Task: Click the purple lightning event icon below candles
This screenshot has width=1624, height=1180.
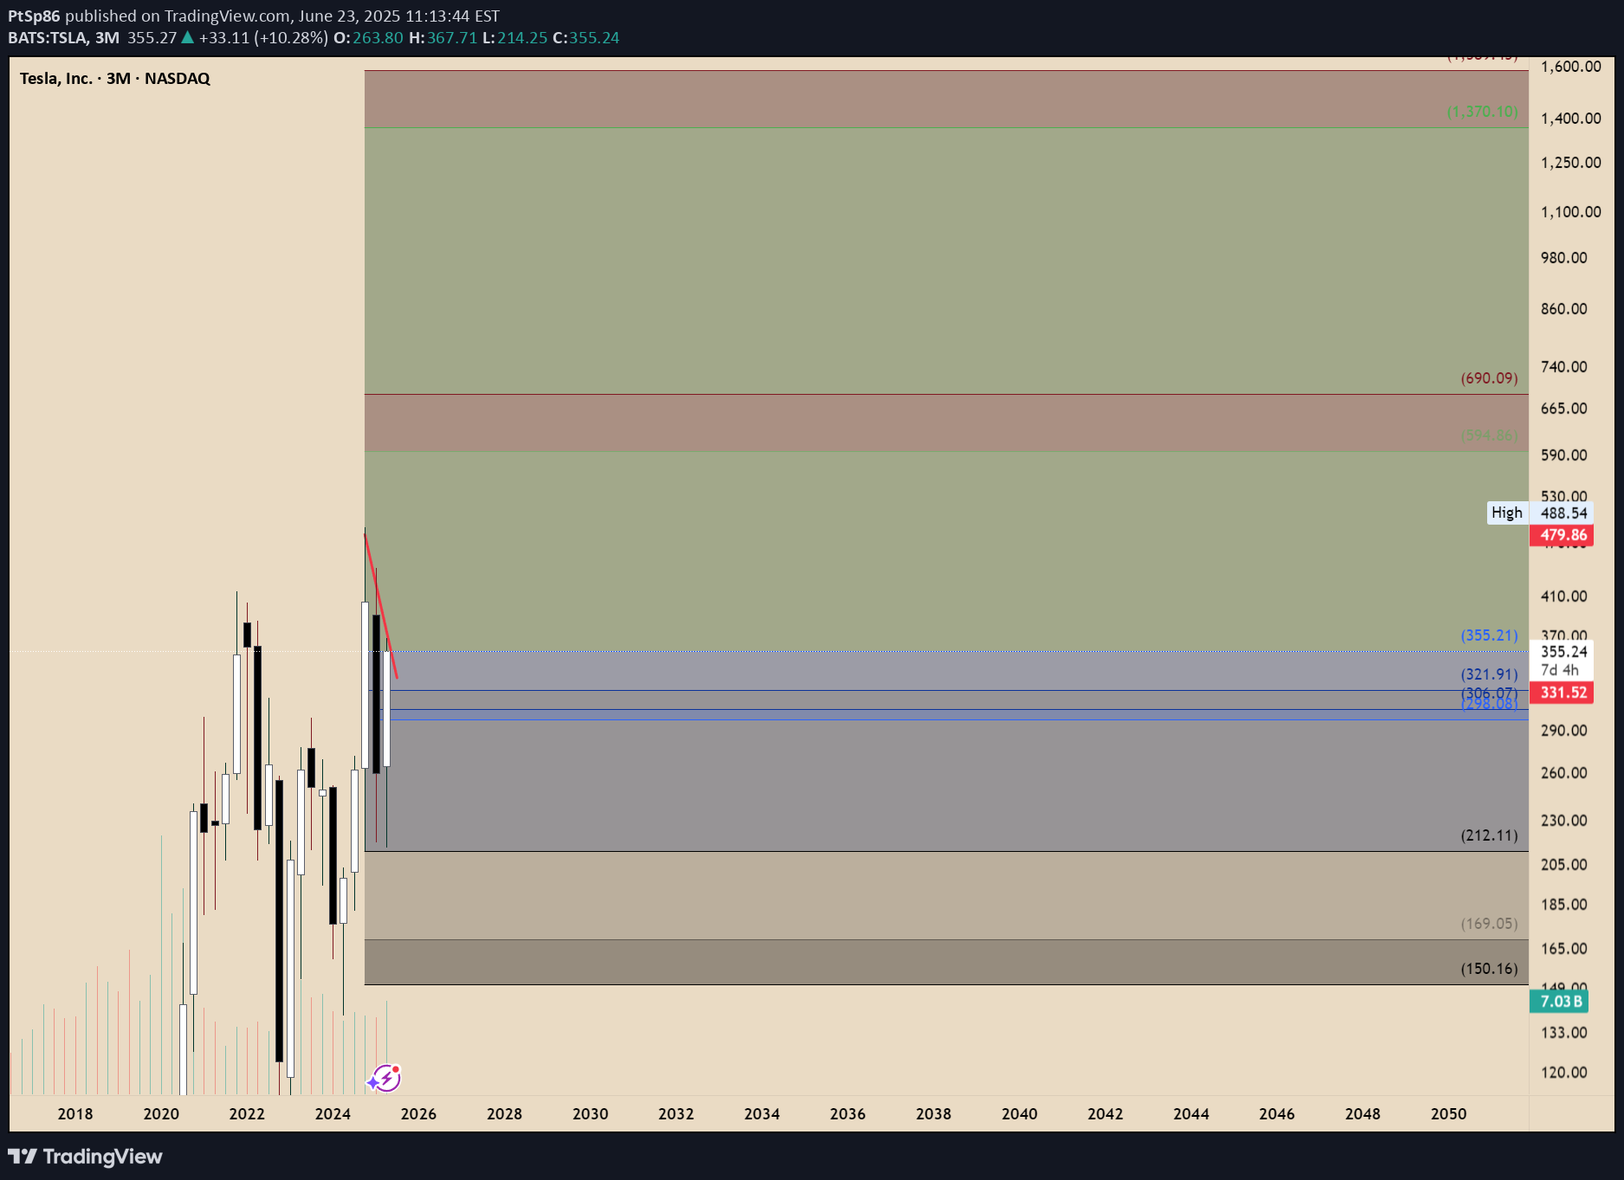Action: [385, 1078]
